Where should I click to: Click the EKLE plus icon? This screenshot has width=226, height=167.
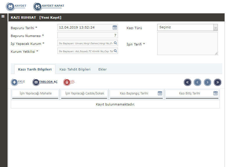point(14,82)
